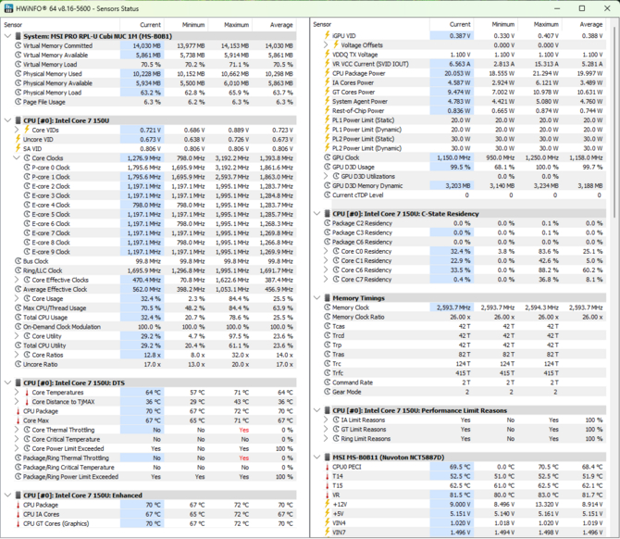Click the thermometer icon beside Core Max
This screenshot has height=539, width=620.
(19, 420)
